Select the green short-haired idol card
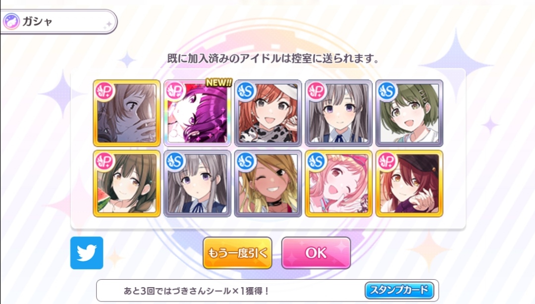This screenshot has height=304, width=535. (409, 113)
